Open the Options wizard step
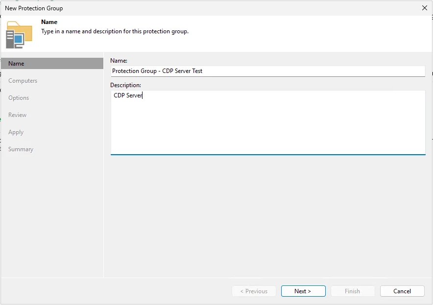 pyautogui.click(x=19, y=98)
